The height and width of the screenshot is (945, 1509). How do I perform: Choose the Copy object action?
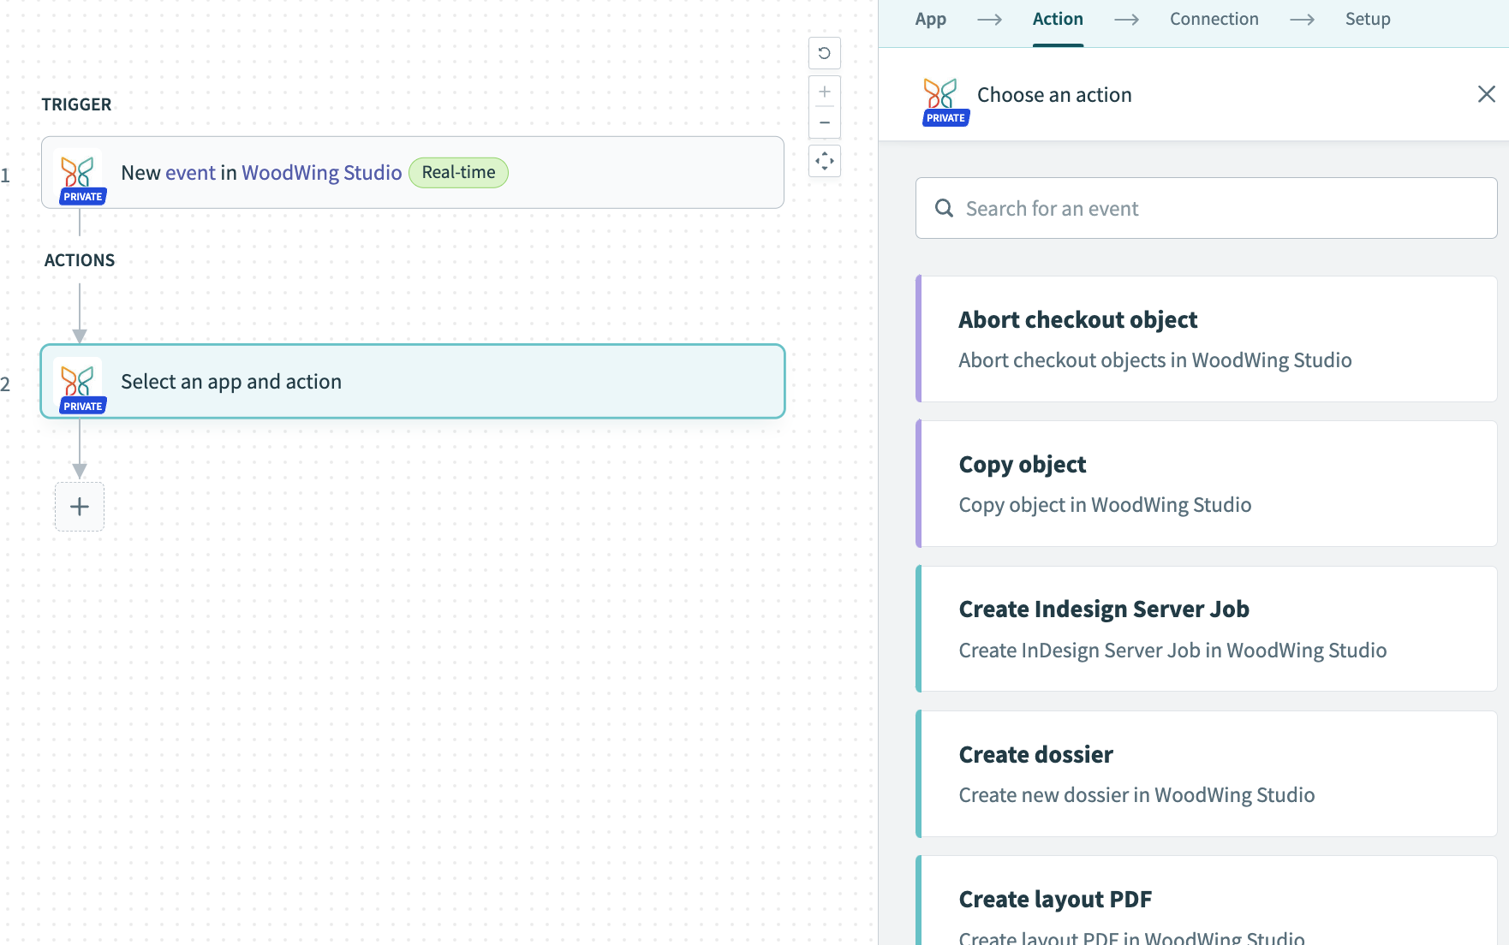coord(1206,484)
